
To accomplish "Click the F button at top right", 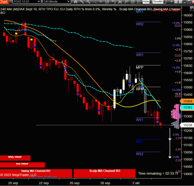I will coord(192,9).
